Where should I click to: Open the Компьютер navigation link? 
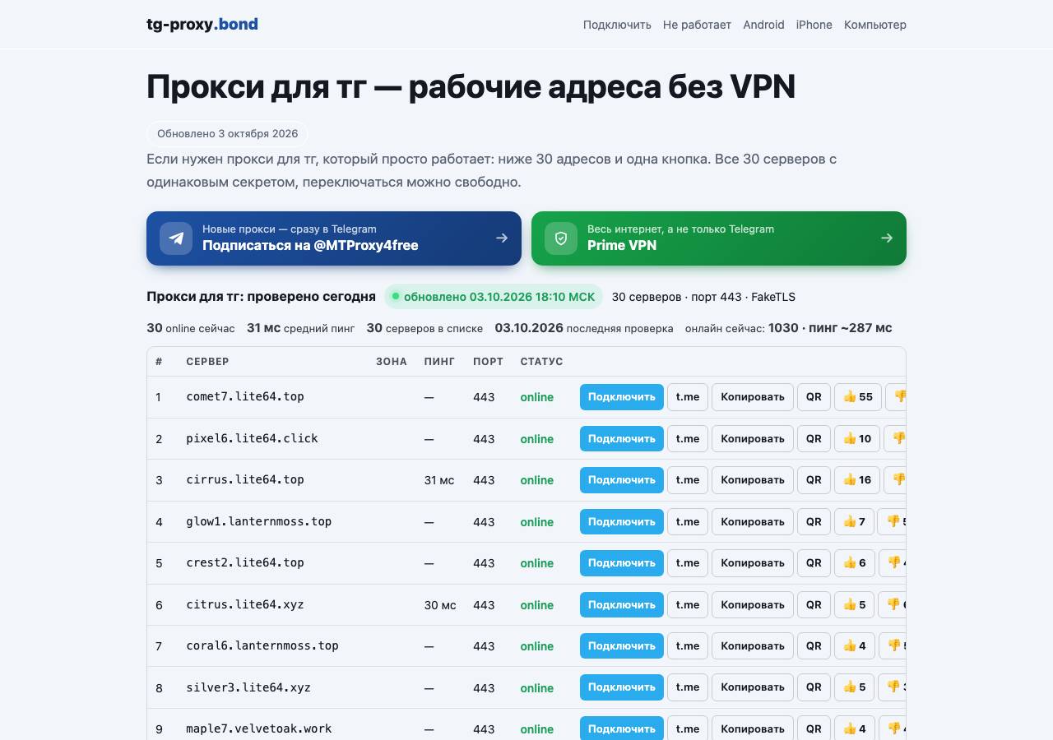pos(875,25)
